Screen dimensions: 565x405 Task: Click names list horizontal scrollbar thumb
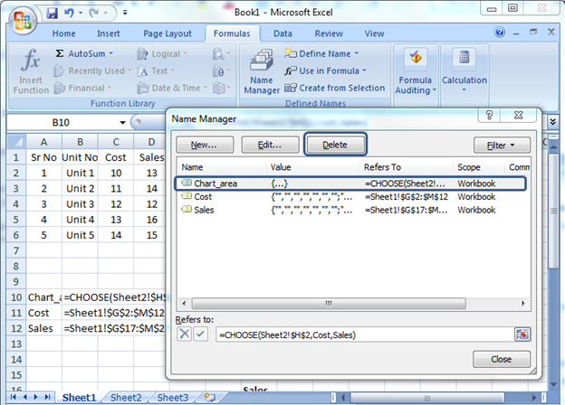pos(329,303)
